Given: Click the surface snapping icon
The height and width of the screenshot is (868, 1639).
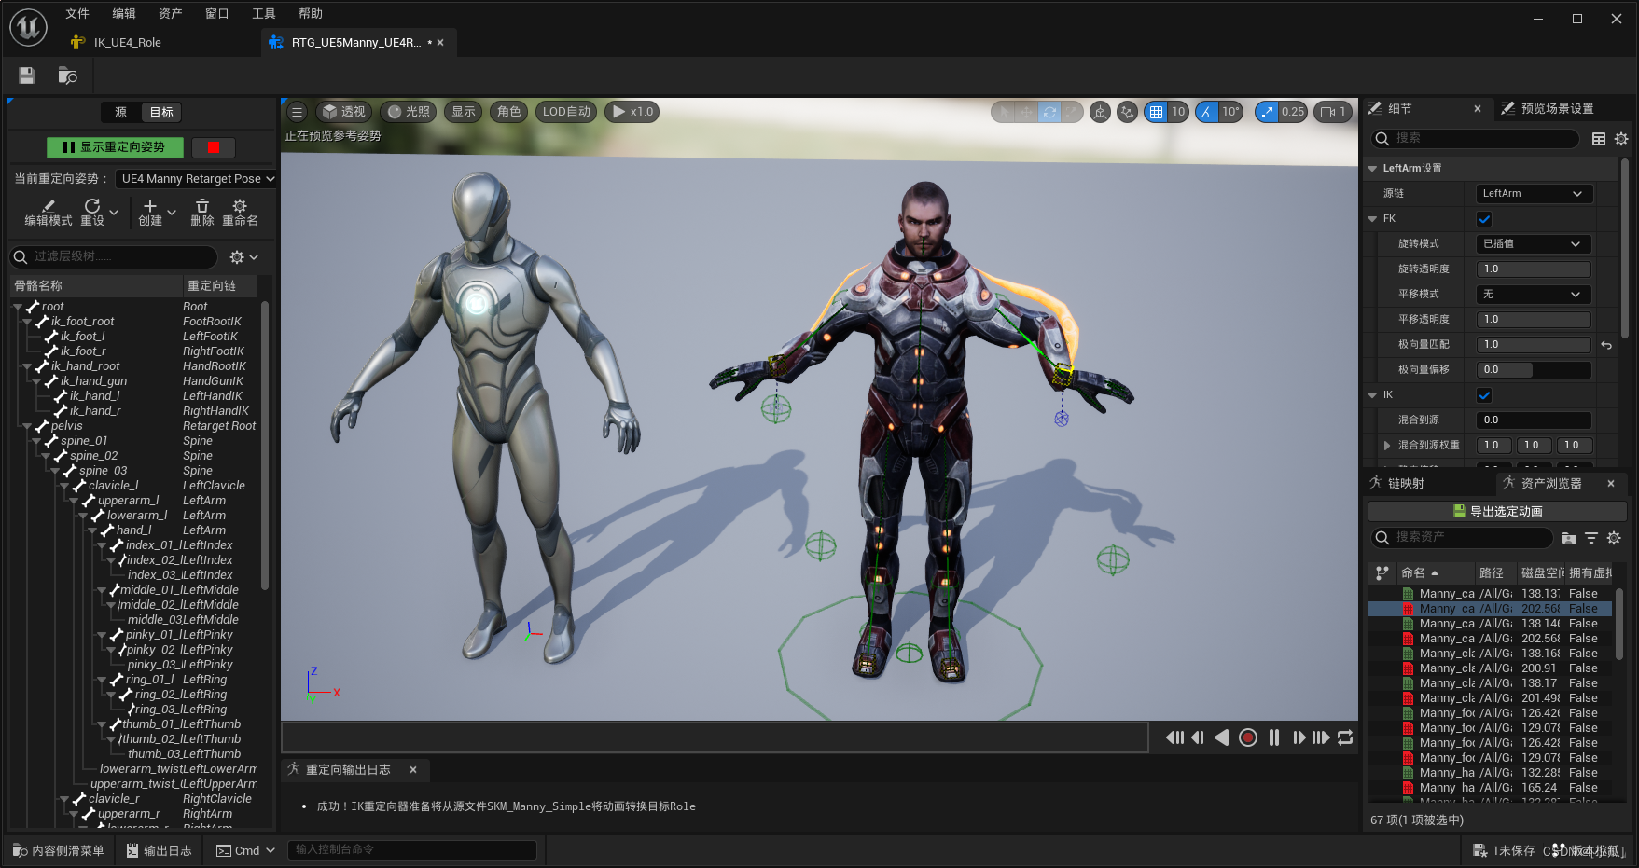Looking at the screenshot, I should click(1127, 112).
